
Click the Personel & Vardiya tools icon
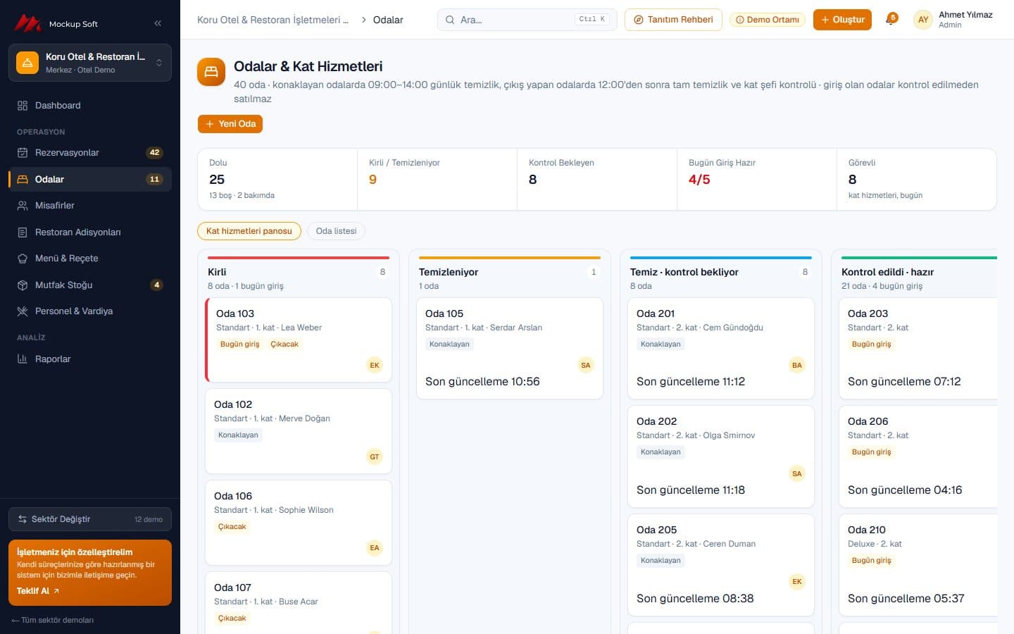coord(23,311)
